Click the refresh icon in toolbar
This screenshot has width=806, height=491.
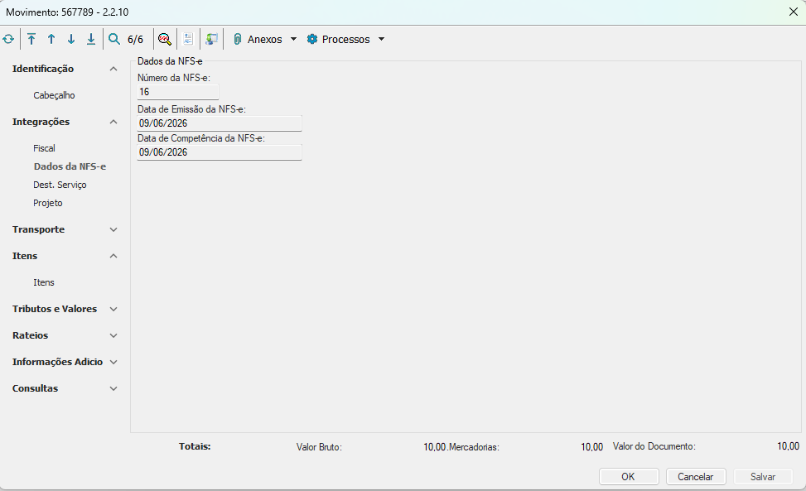click(8, 39)
